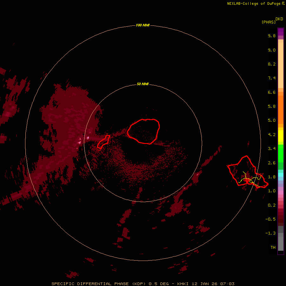This screenshot has width=286, height=286.
Task: Click the 8.2 legend value
Action: tap(272, 64)
